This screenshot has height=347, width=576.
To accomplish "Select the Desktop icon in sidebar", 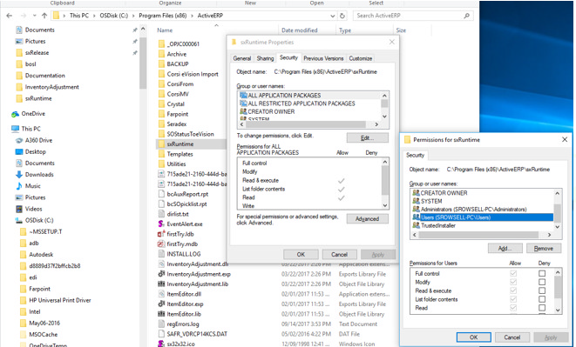I will (19, 152).
